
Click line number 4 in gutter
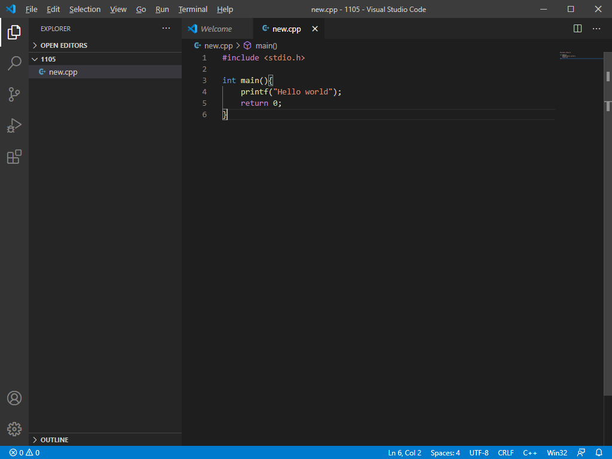[204, 91]
